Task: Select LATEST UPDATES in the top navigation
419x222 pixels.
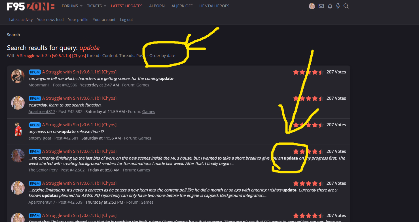Action: 127,6
